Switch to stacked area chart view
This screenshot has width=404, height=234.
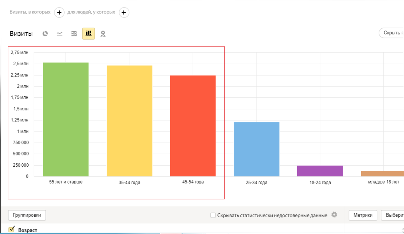tap(74, 34)
